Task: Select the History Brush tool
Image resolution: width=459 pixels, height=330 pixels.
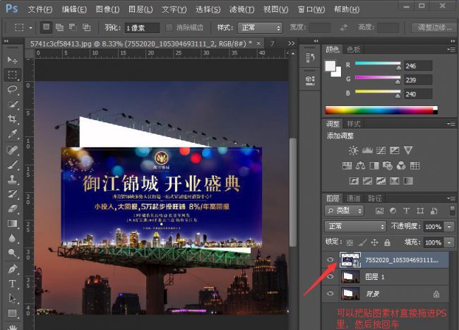Action: 12,194
